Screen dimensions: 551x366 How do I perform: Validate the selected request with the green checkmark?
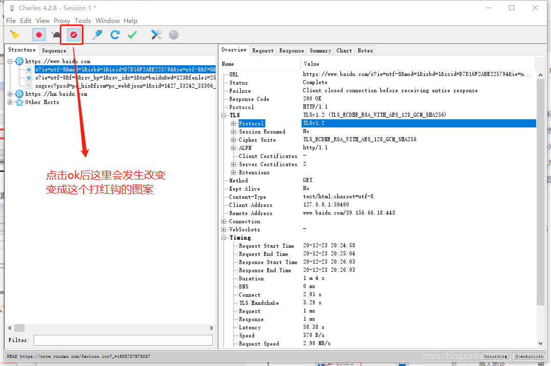click(x=132, y=35)
